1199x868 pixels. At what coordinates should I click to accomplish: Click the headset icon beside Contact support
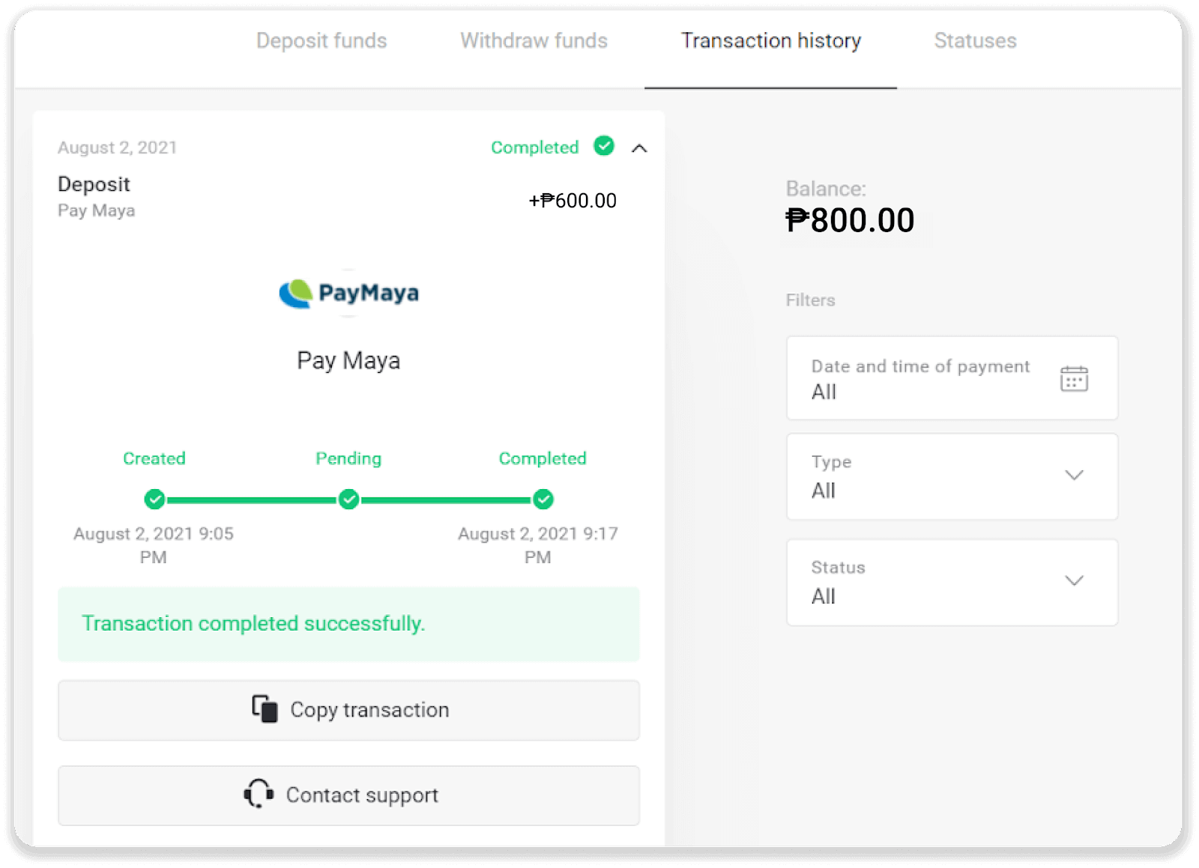point(259,794)
